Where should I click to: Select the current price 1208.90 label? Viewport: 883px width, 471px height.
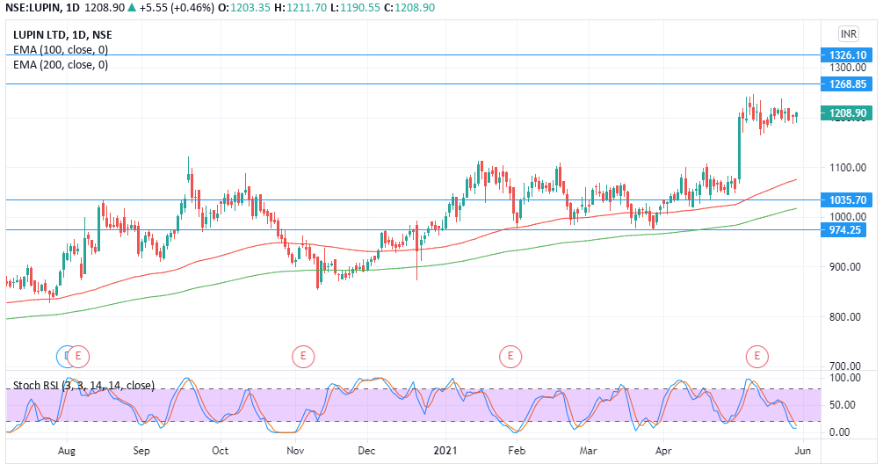tap(847, 113)
